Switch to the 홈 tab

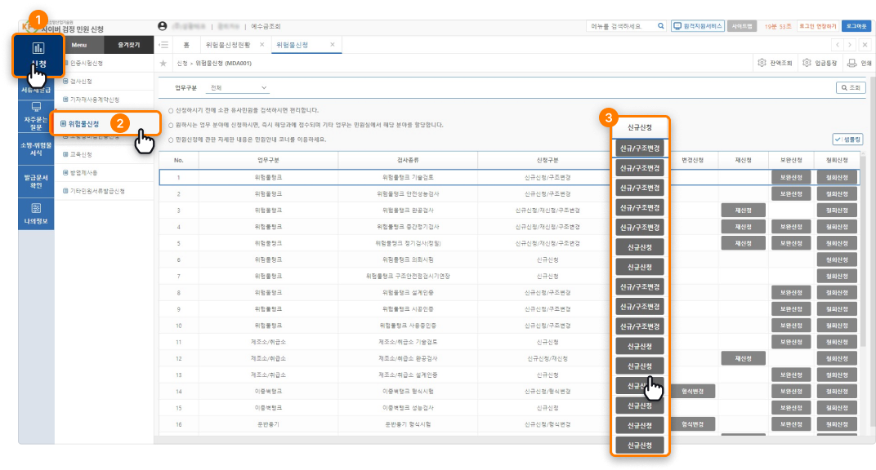point(187,45)
